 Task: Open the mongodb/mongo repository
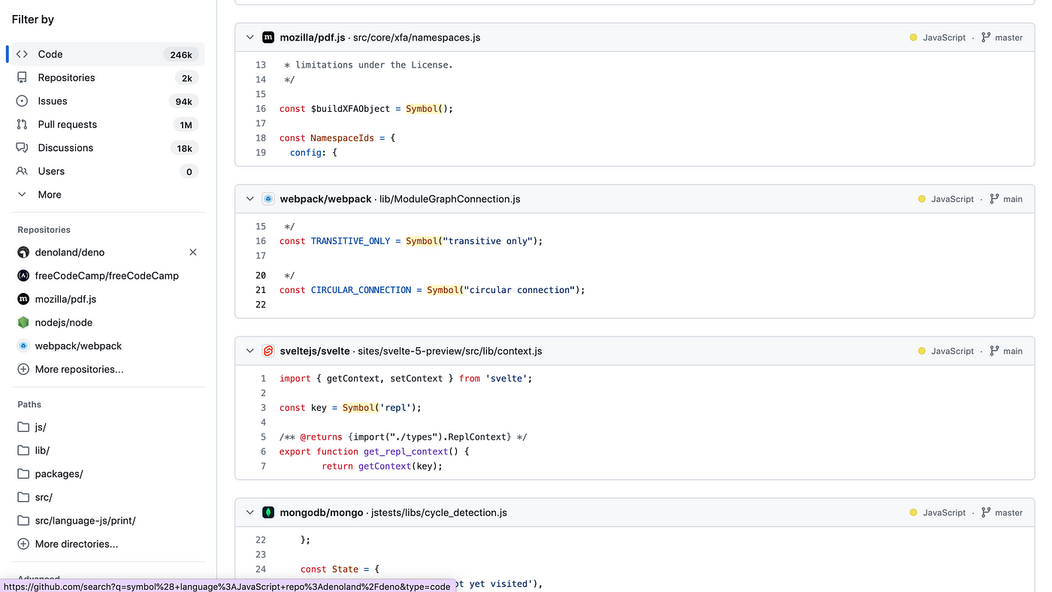point(322,512)
